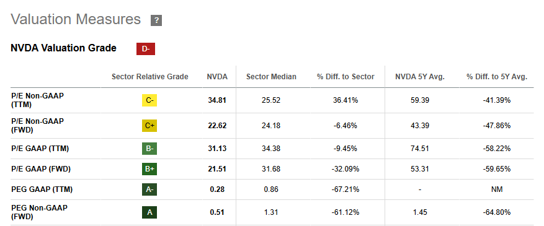This screenshot has height=226, width=544.
Task: Click the B- grade badge for P/E GAAP (TTM)
Action: (x=149, y=149)
